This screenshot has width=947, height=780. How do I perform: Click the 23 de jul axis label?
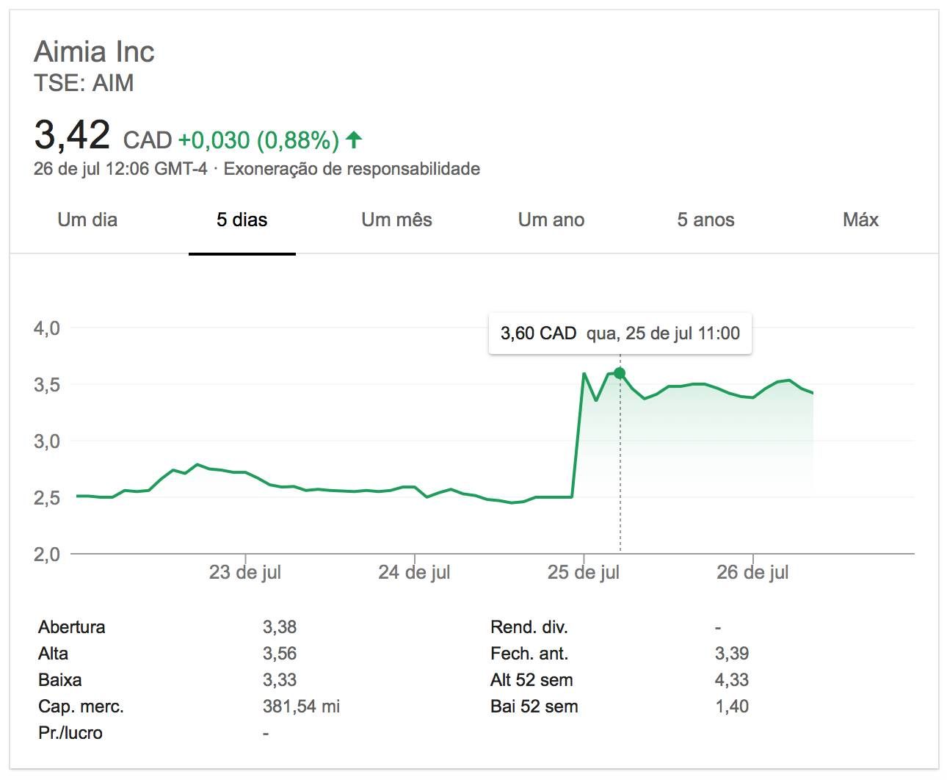[x=245, y=572]
